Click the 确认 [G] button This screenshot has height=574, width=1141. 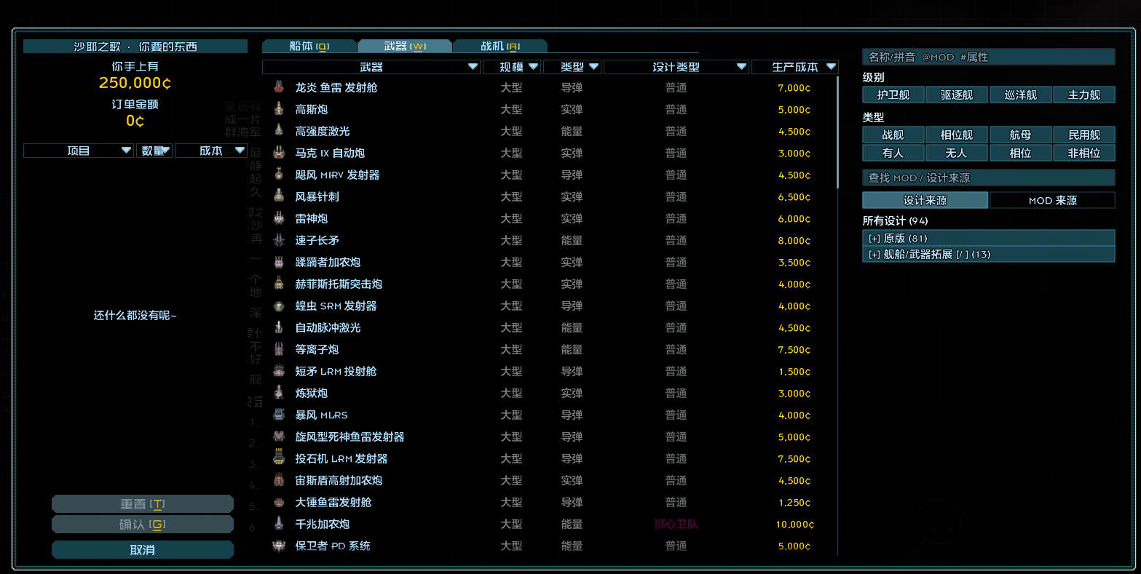[x=143, y=525]
